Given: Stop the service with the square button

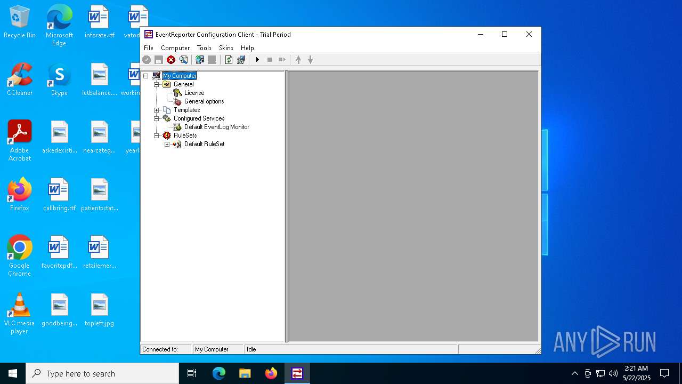Looking at the screenshot, I should pyautogui.click(x=270, y=60).
